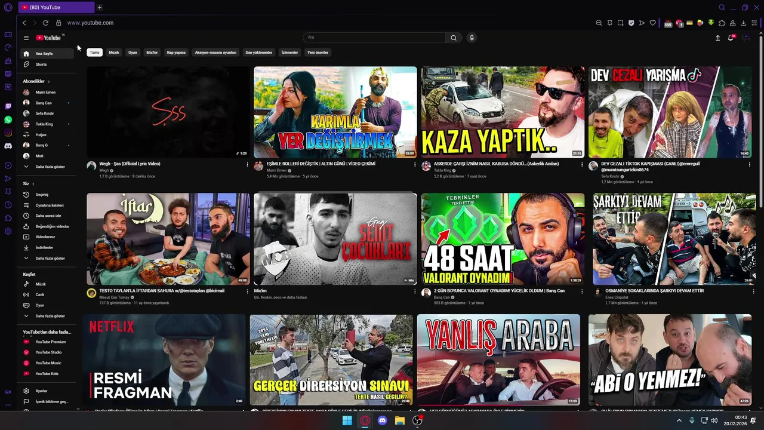Select the Oyun filter chip
The width and height of the screenshot is (764, 430).
[x=133, y=53]
